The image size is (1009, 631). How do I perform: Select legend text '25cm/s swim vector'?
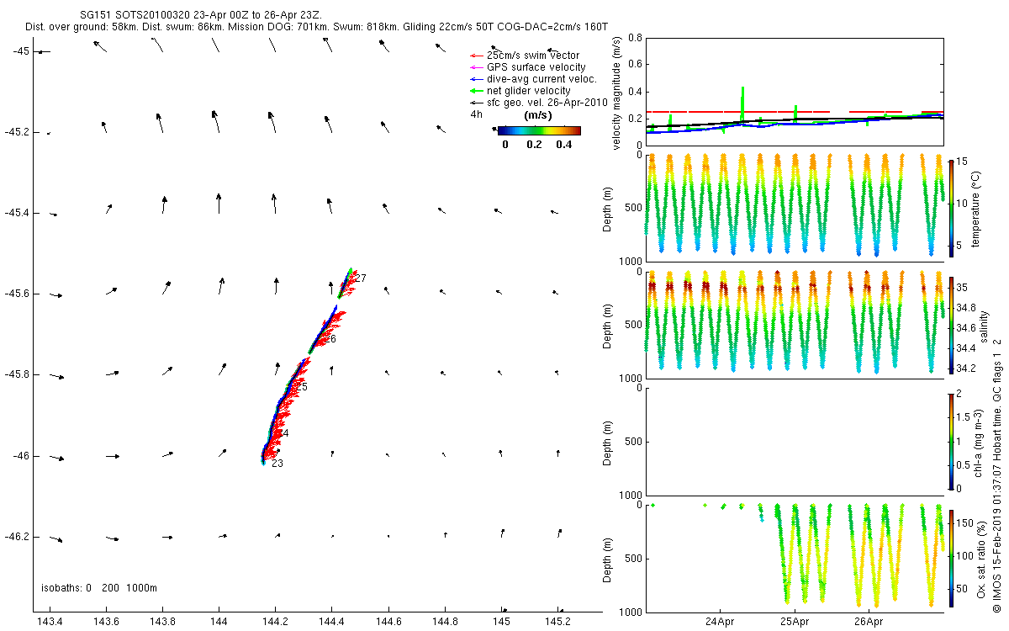pos(533,56)
